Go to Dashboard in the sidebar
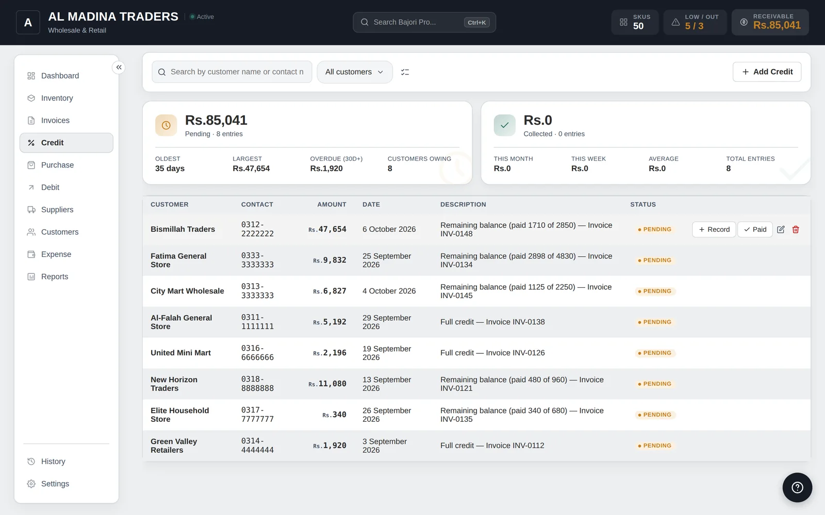 point(66,76)
